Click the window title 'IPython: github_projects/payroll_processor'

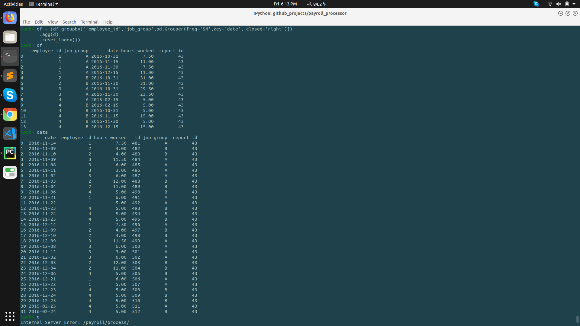[300, 13]
